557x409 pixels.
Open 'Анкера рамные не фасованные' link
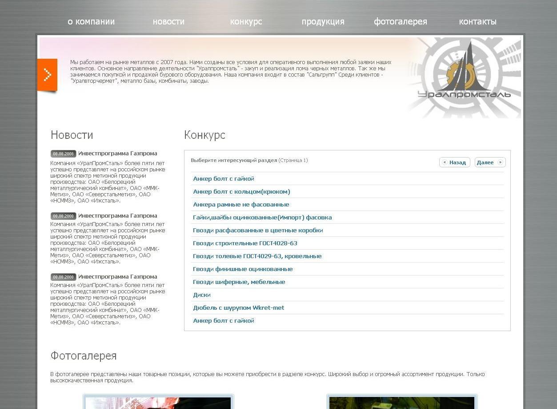point(241,205)
